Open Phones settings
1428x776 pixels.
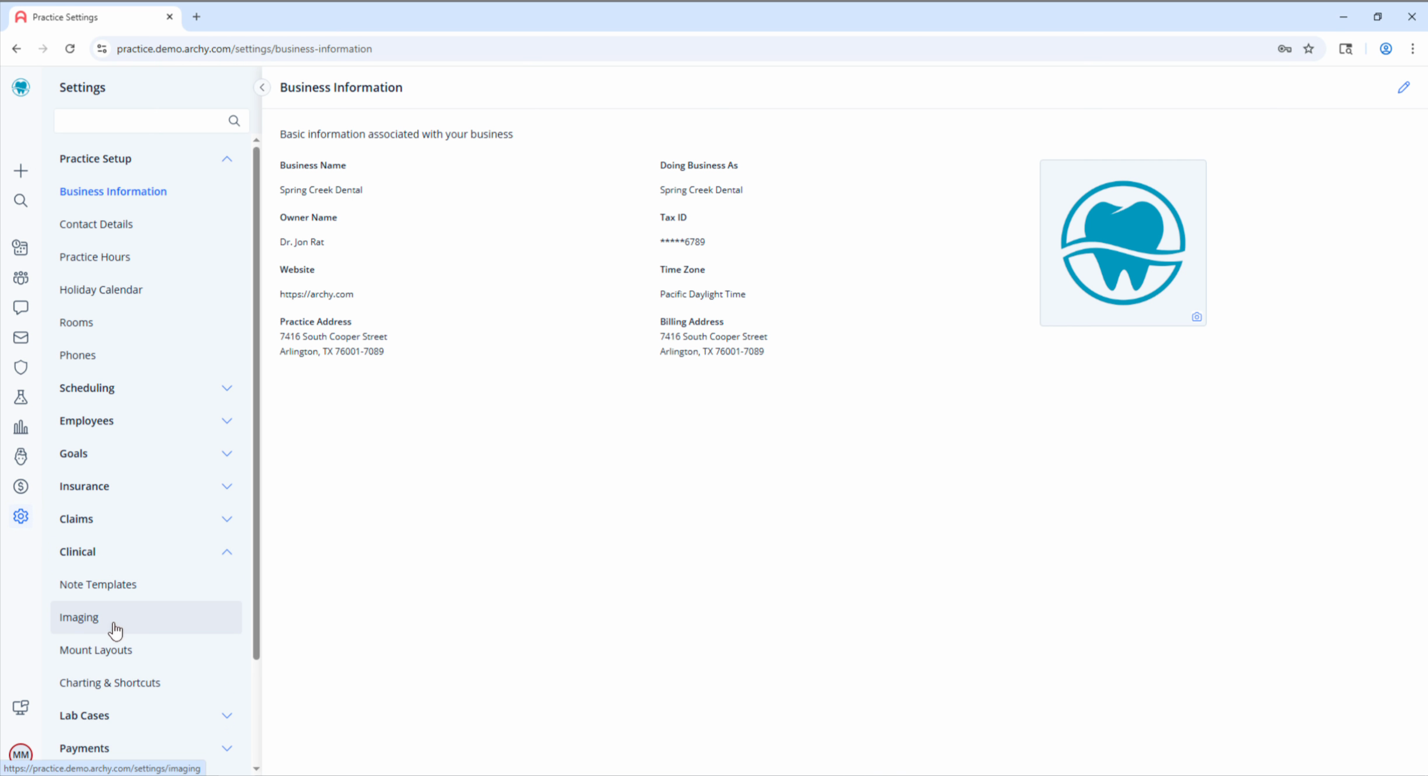[77, 355]
